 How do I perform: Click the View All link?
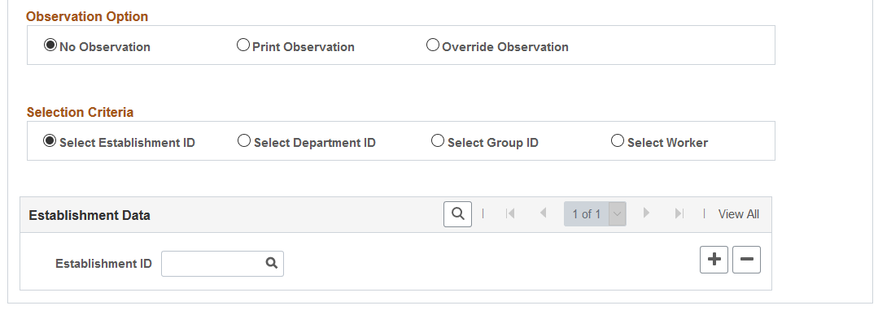(739, 214)
